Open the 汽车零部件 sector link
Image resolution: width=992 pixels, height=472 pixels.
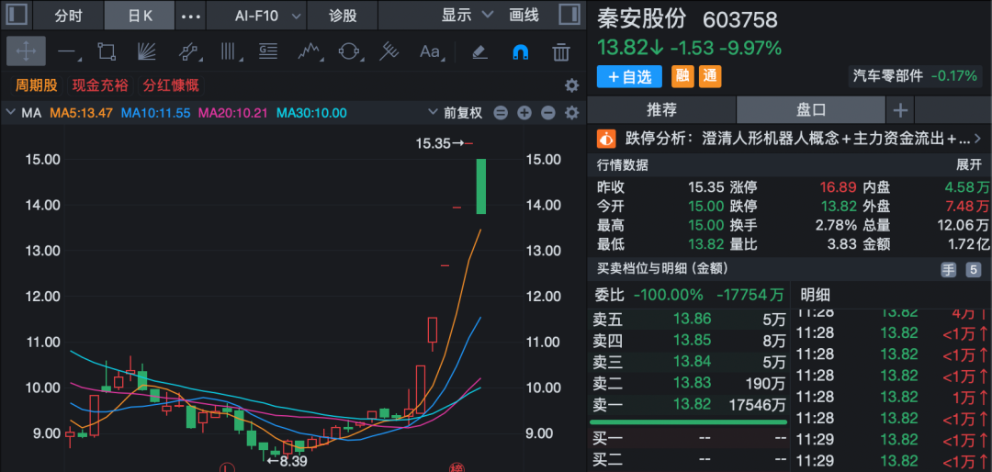point(915,76)
